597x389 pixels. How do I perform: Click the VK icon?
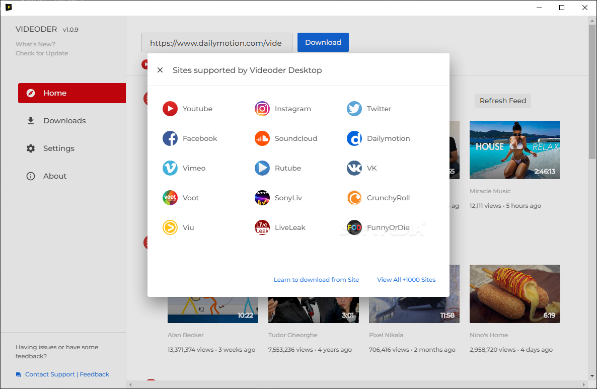pyautogui.click(x=354, y=168)
